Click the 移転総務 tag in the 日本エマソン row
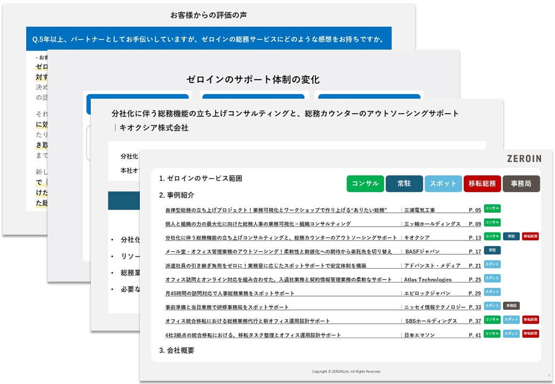Screen dimensions: 555x384 pyautogui.click(x=530, y=333)
